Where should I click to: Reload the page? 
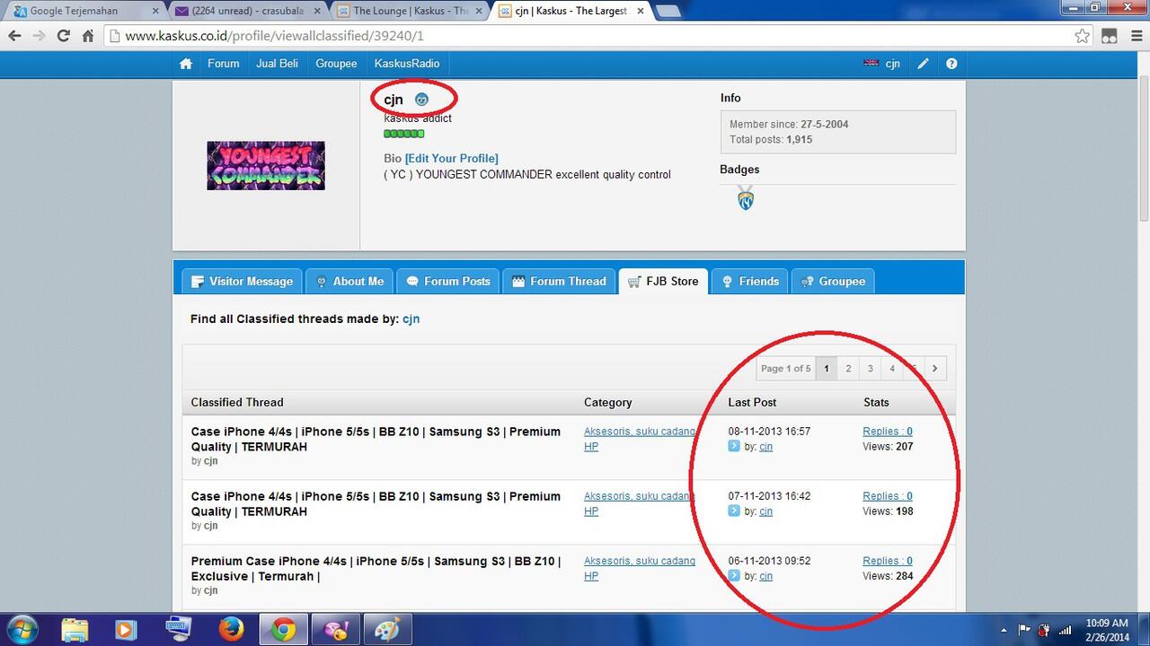pos(63,36)
